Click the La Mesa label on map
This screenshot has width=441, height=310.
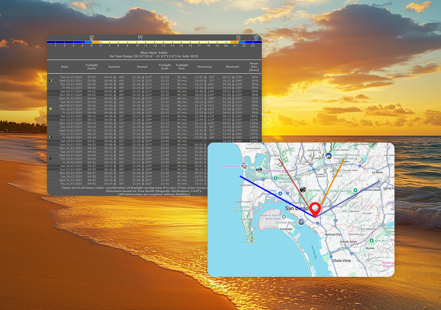(x=377, y=172)
